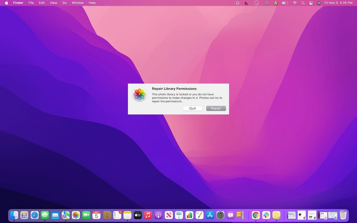Open the battery status menu

pos(285,3)
